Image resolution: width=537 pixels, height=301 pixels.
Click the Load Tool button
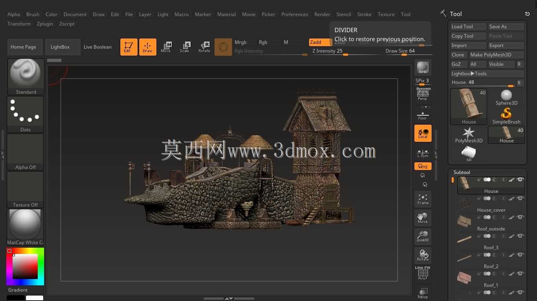pos(469,27)
